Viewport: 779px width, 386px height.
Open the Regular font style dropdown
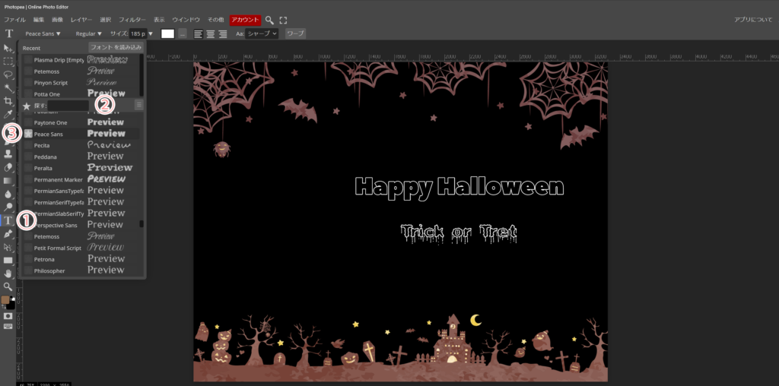tap(89, 33)
